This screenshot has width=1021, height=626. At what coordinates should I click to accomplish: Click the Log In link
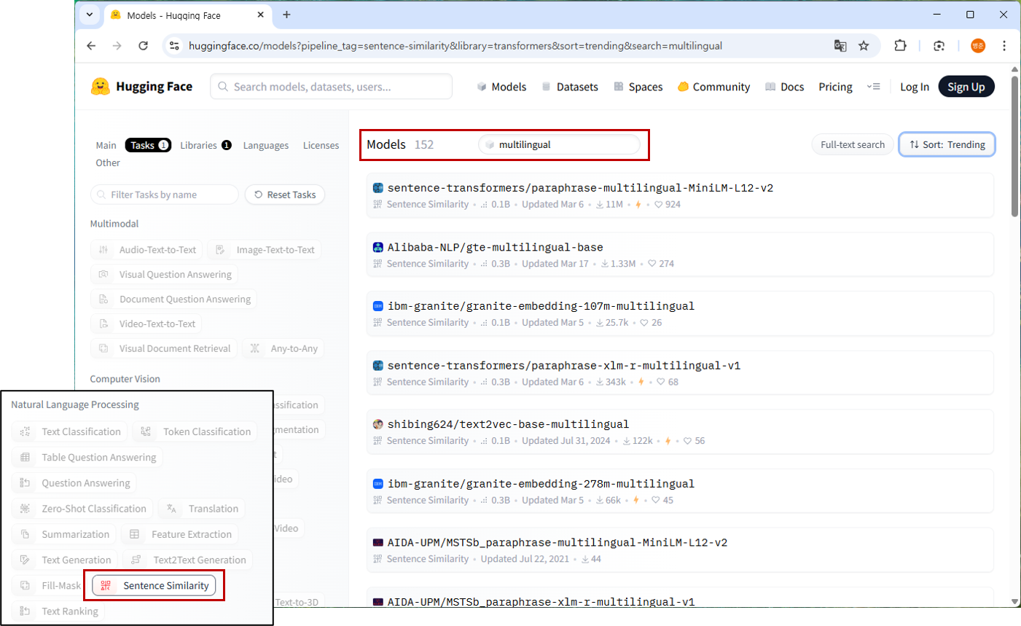[915, 87]
